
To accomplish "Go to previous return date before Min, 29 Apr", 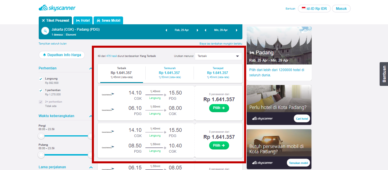I will tap(205, 30).
